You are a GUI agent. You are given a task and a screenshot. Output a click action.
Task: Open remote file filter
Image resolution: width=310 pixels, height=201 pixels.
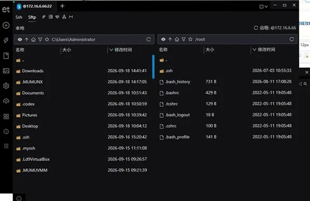(184, 39)
